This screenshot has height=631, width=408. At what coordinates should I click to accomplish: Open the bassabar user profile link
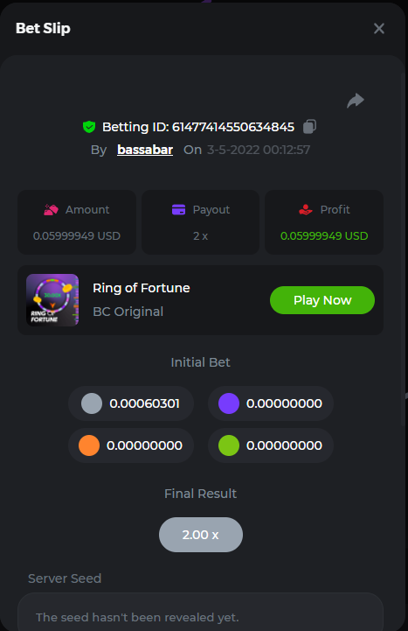(145, 150)
